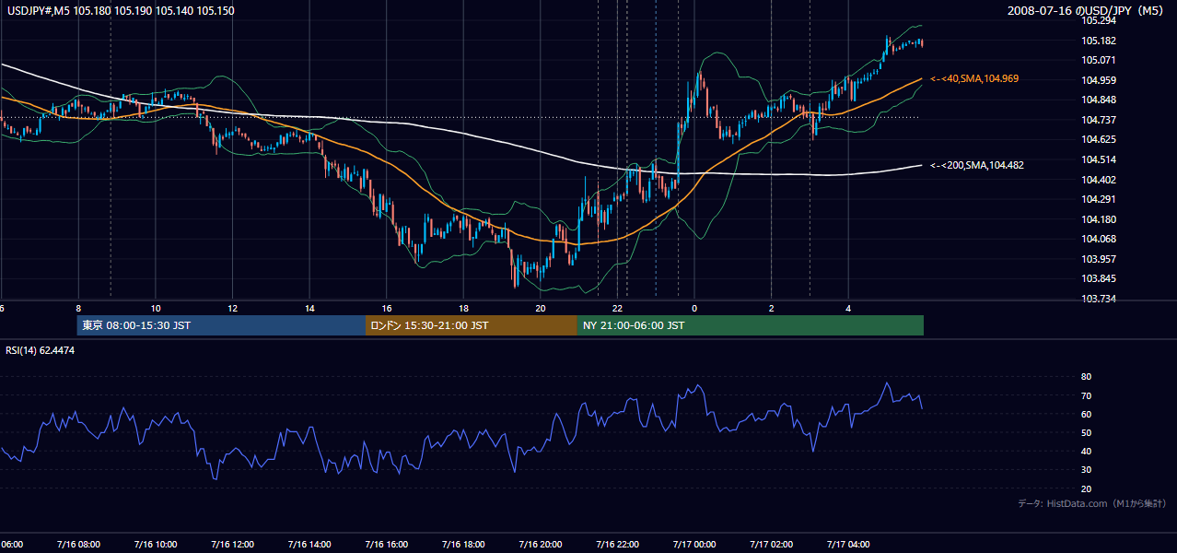The height and width of the screenshot is (553, 1177).
Task: Click the RSI(14) 62.4474 indicator label
Action: point(41,350)
